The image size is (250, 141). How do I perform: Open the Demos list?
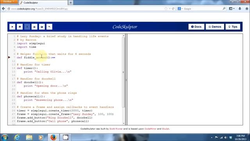tap(215, 27)
